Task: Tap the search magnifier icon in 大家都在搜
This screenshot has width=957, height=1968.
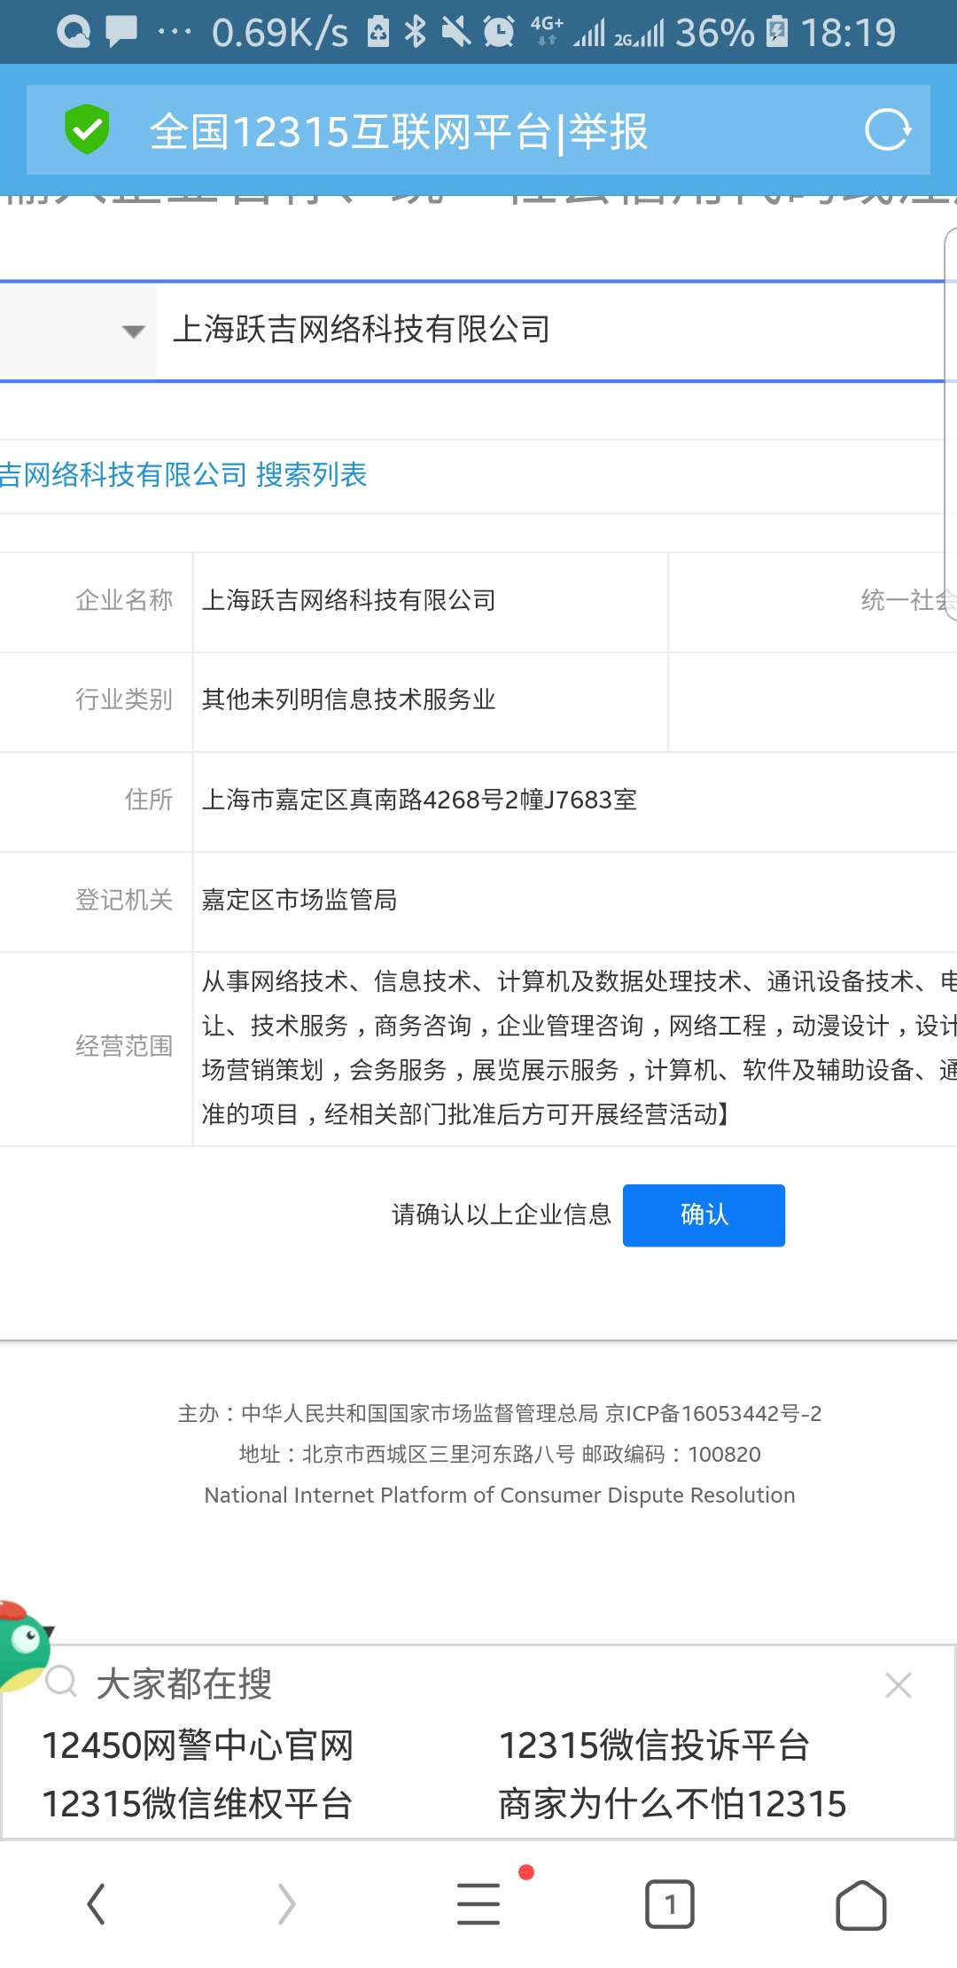Action: pyautogui.click(x=61, y=1681)
